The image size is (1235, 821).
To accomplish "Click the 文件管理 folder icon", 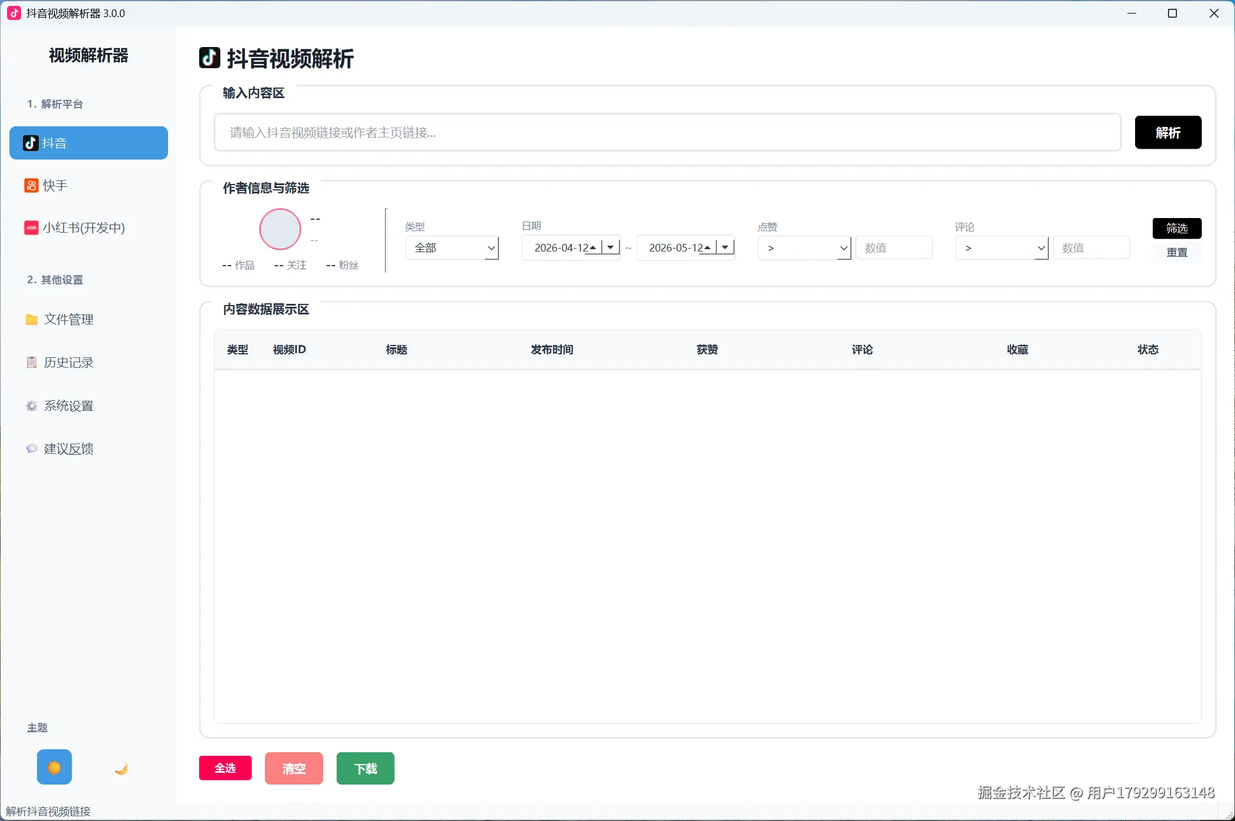I will (x=32, y=319).
